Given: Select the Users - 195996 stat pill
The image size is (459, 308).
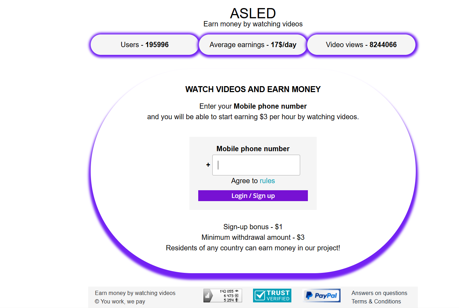Looking at the screenshot, I should pos(144,45).
